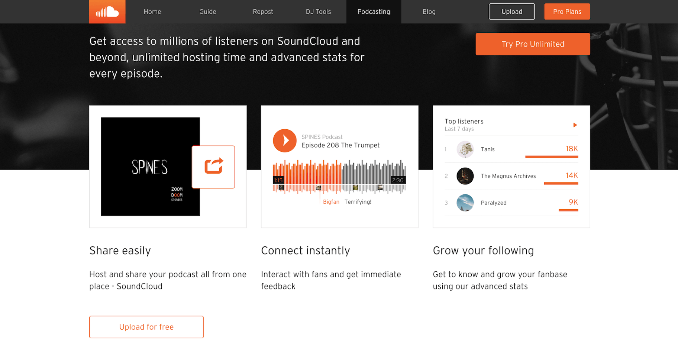This screenshot has width=678, height=349.
Task: Click Tanis's 18K listener progress bar
Action: point(551,157)
